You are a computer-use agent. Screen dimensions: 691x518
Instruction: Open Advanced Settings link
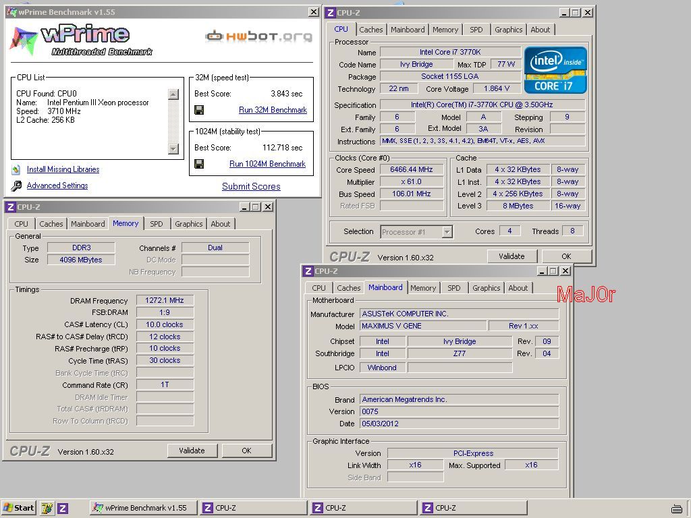(57, 186)
